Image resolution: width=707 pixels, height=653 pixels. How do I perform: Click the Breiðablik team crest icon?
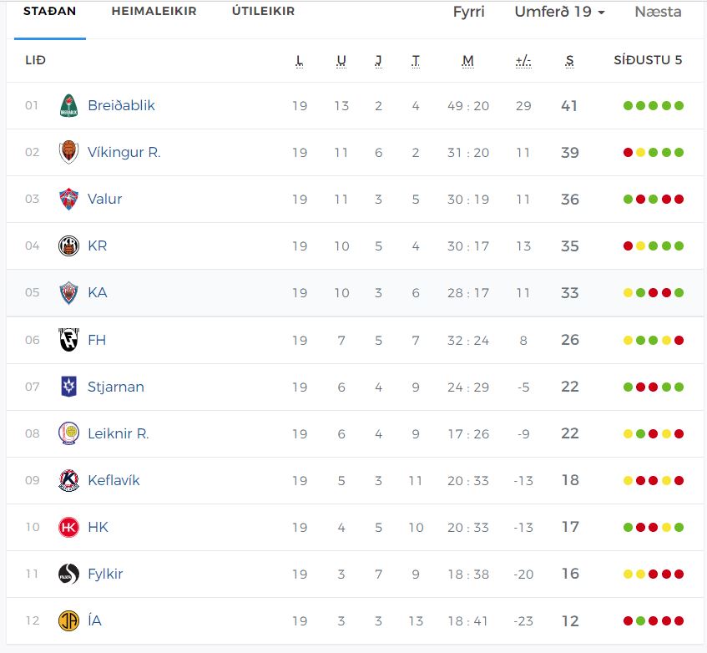tap(68, 106)
